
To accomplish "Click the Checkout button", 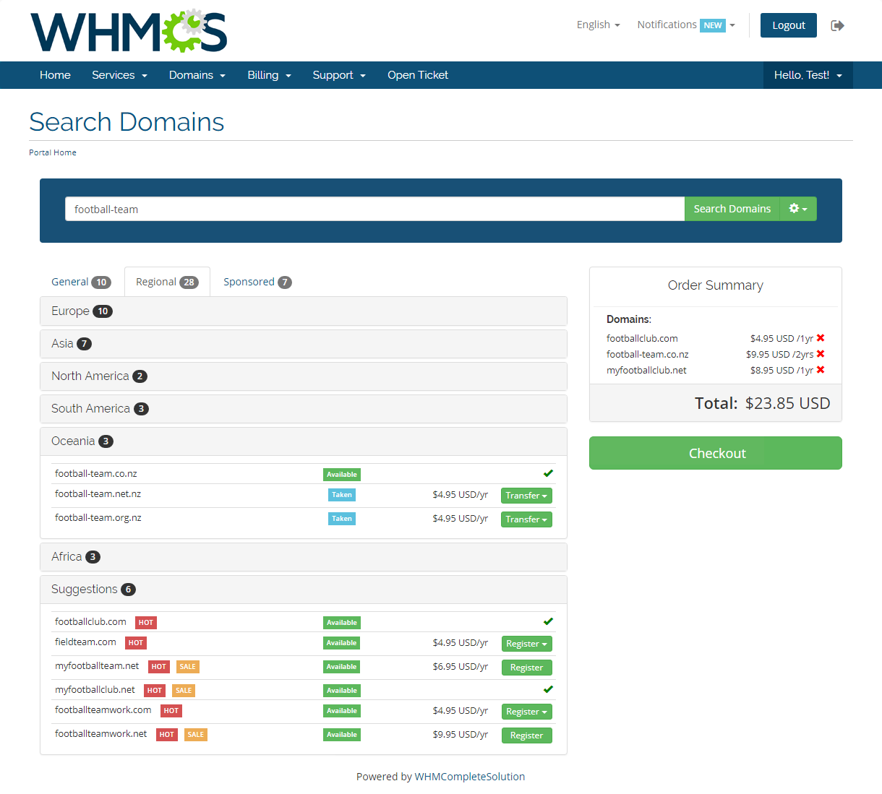I will [715, 453].
